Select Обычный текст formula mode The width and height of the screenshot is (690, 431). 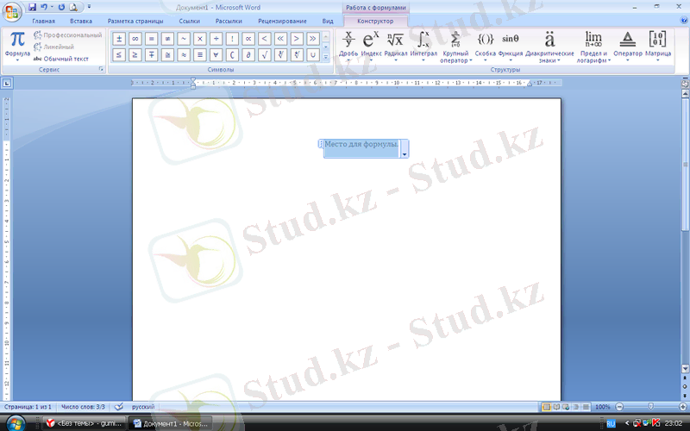tap(61, 59)
